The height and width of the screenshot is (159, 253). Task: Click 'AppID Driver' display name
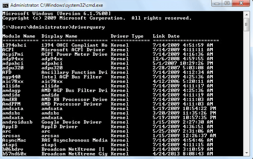coord(60,126)
